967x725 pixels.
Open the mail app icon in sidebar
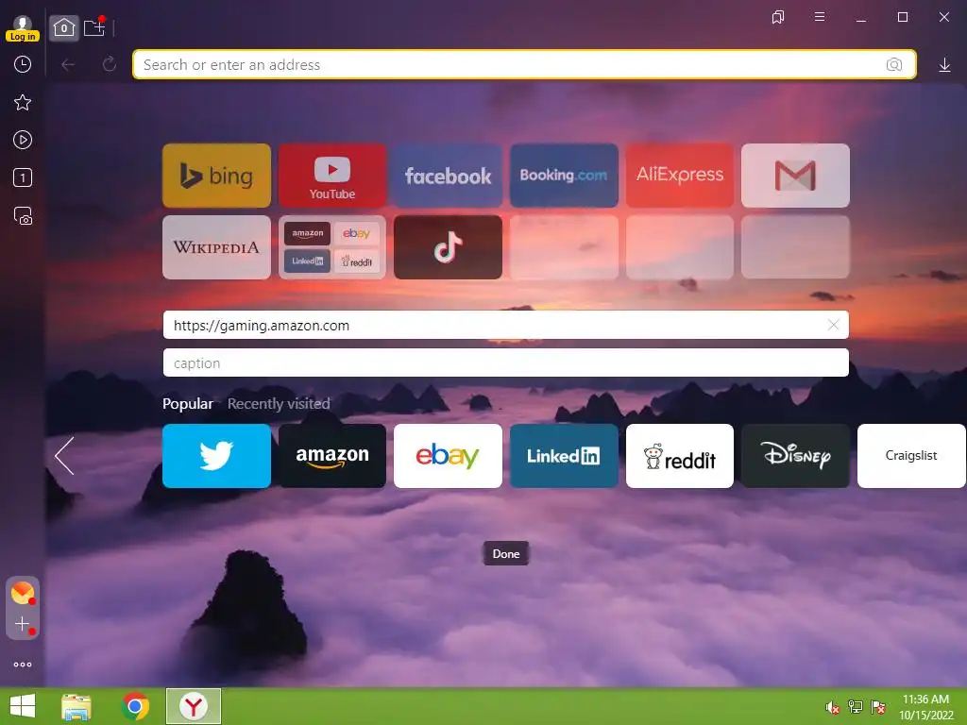[23, 593]
